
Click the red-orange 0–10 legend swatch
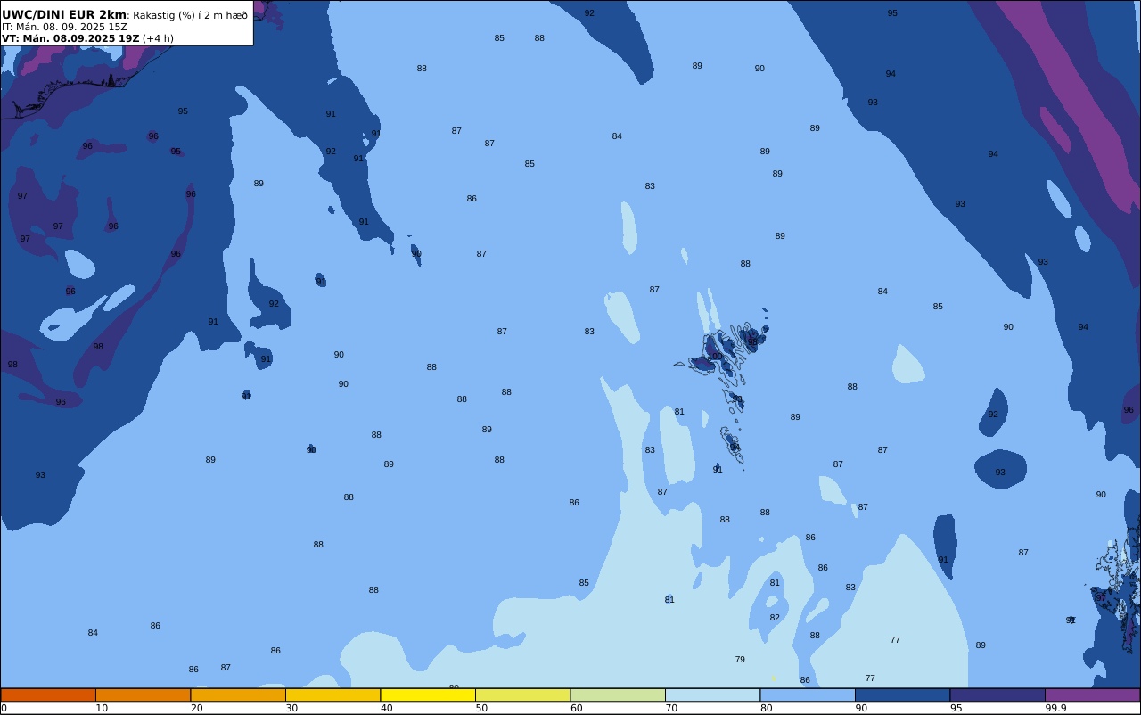[48, 694]
